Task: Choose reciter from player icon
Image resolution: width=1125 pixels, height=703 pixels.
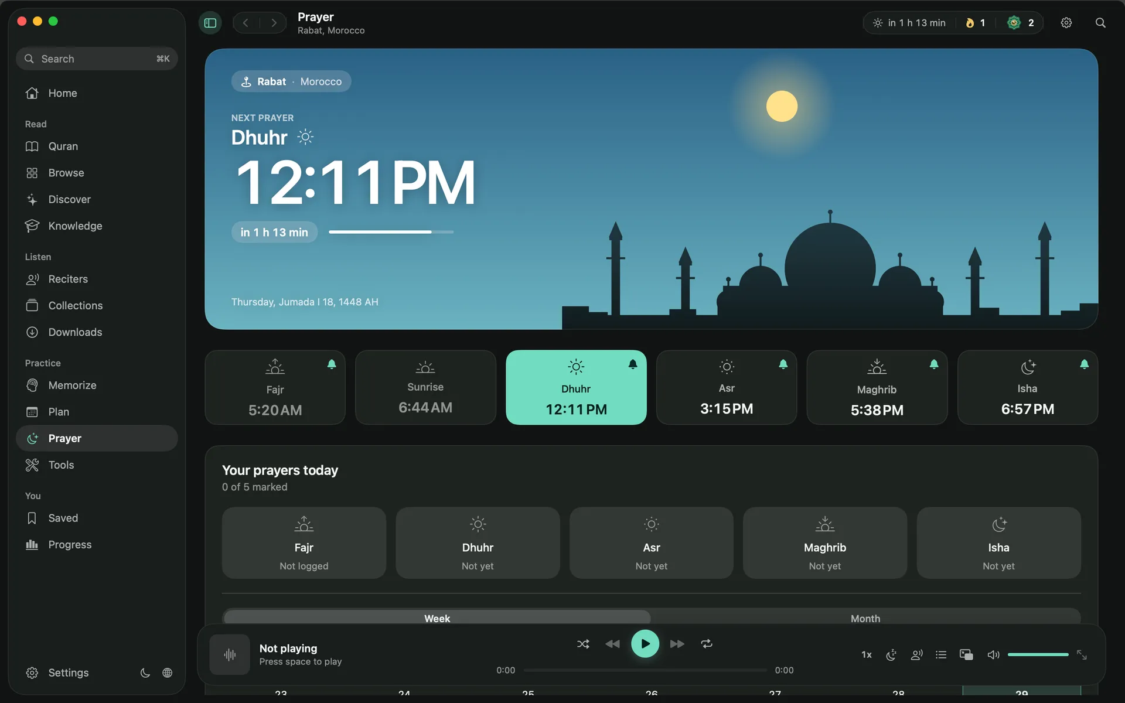Action: pyautogui.click(x=917, y=654)
